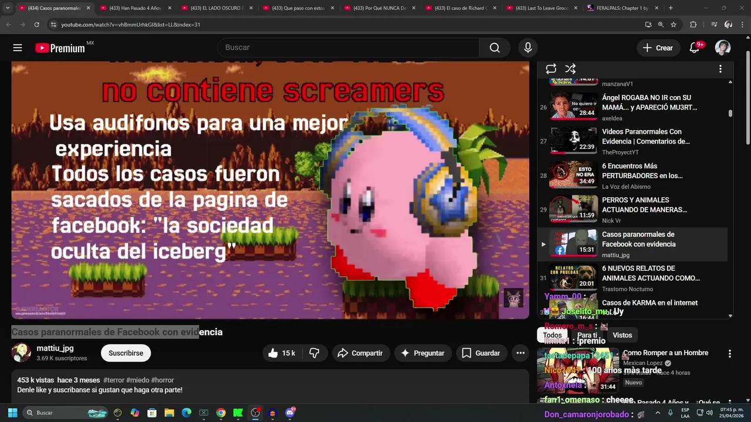751x422 pixels.
Task: Go back in browser history
Action: [8, 25]
